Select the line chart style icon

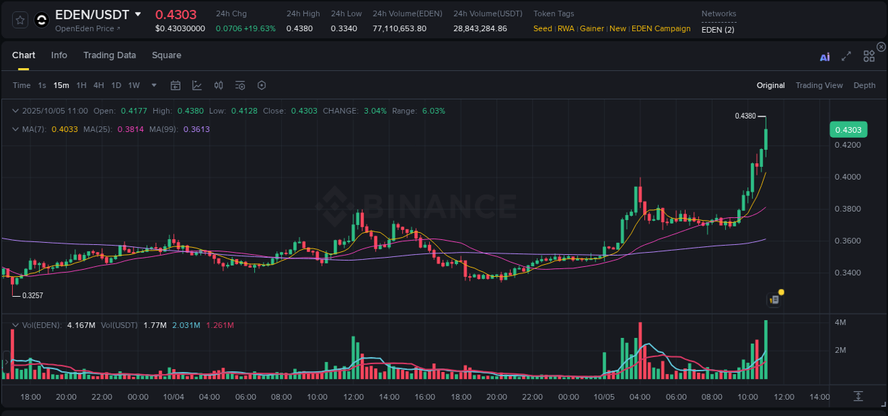tap(197, 84)
